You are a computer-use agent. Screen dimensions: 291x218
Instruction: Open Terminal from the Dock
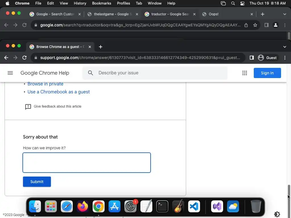pyautogui.click(x=162, y=206)
